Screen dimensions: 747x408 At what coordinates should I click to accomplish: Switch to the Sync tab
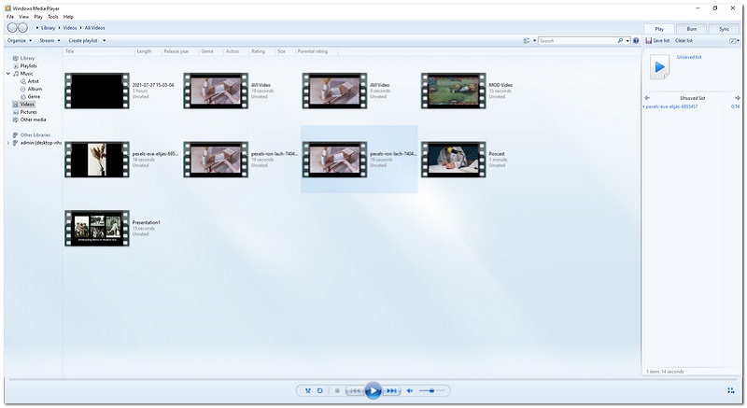(x=725, y=29)
